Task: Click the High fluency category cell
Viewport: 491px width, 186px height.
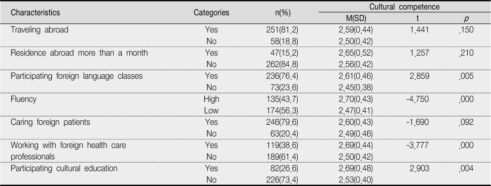Action: pyautogui.click(x=212, y=99)
